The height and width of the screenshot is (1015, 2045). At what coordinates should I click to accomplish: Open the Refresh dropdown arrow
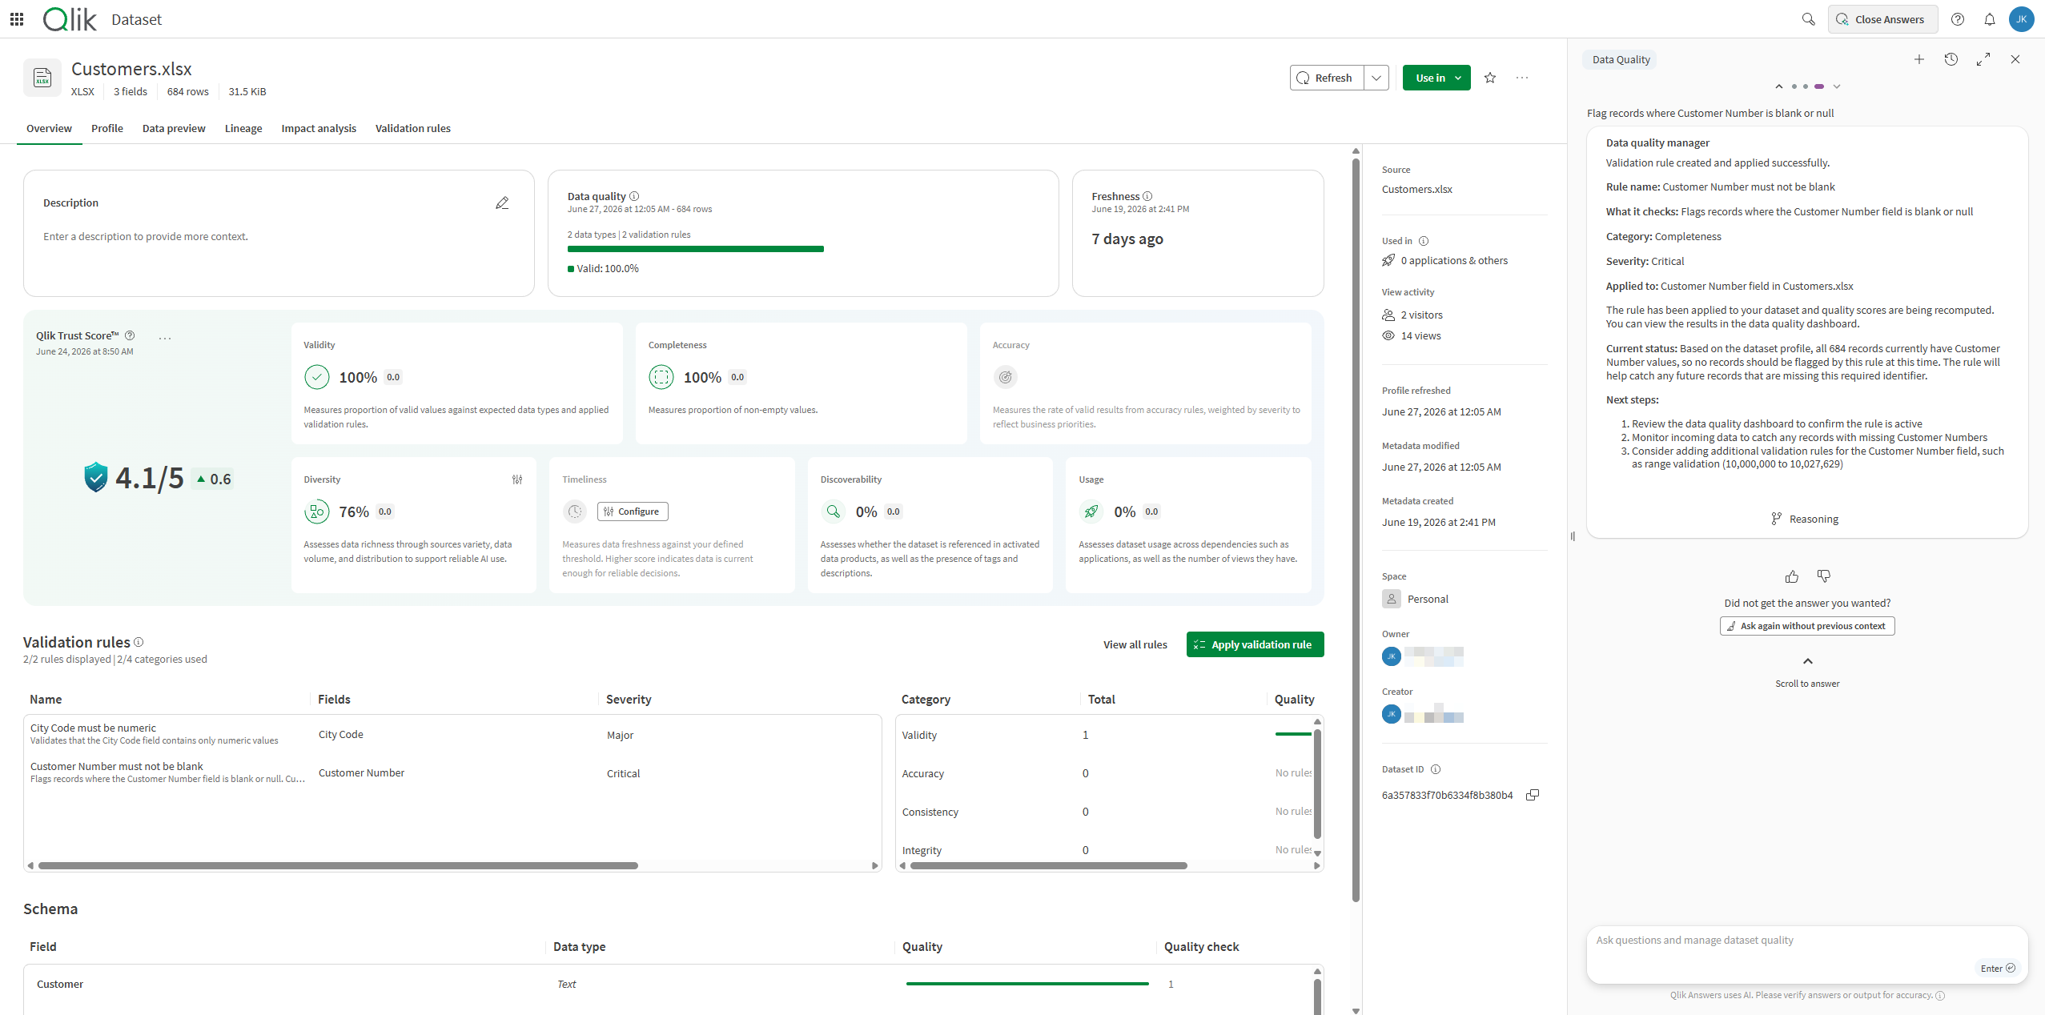click(1376, 78)
